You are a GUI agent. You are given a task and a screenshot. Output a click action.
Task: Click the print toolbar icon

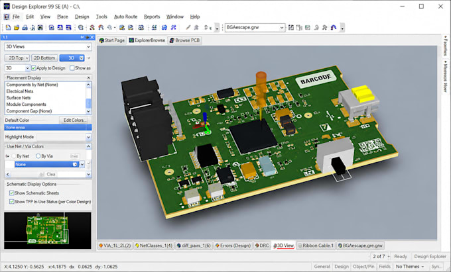25,28
